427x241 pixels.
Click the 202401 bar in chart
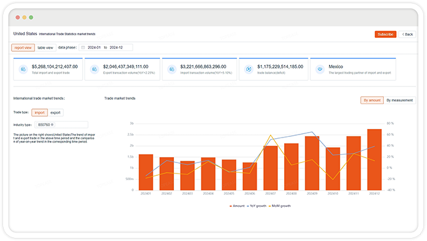click(146, 172)
